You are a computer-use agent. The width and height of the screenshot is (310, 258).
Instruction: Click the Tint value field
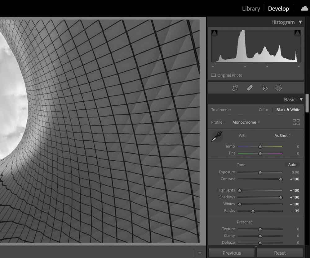(298, 153)
